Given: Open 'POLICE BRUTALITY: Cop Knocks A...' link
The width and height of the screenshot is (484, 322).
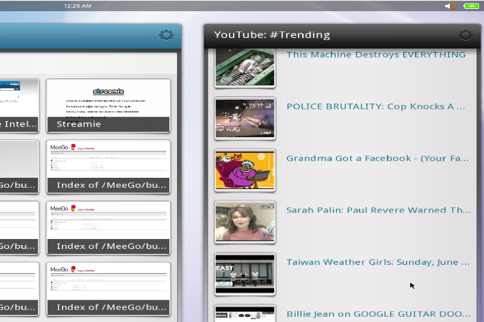Looking at the screenshot, I should (376, 107).
